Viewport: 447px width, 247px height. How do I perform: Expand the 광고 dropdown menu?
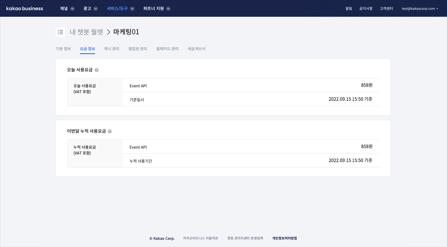click(x=90, y=9)
